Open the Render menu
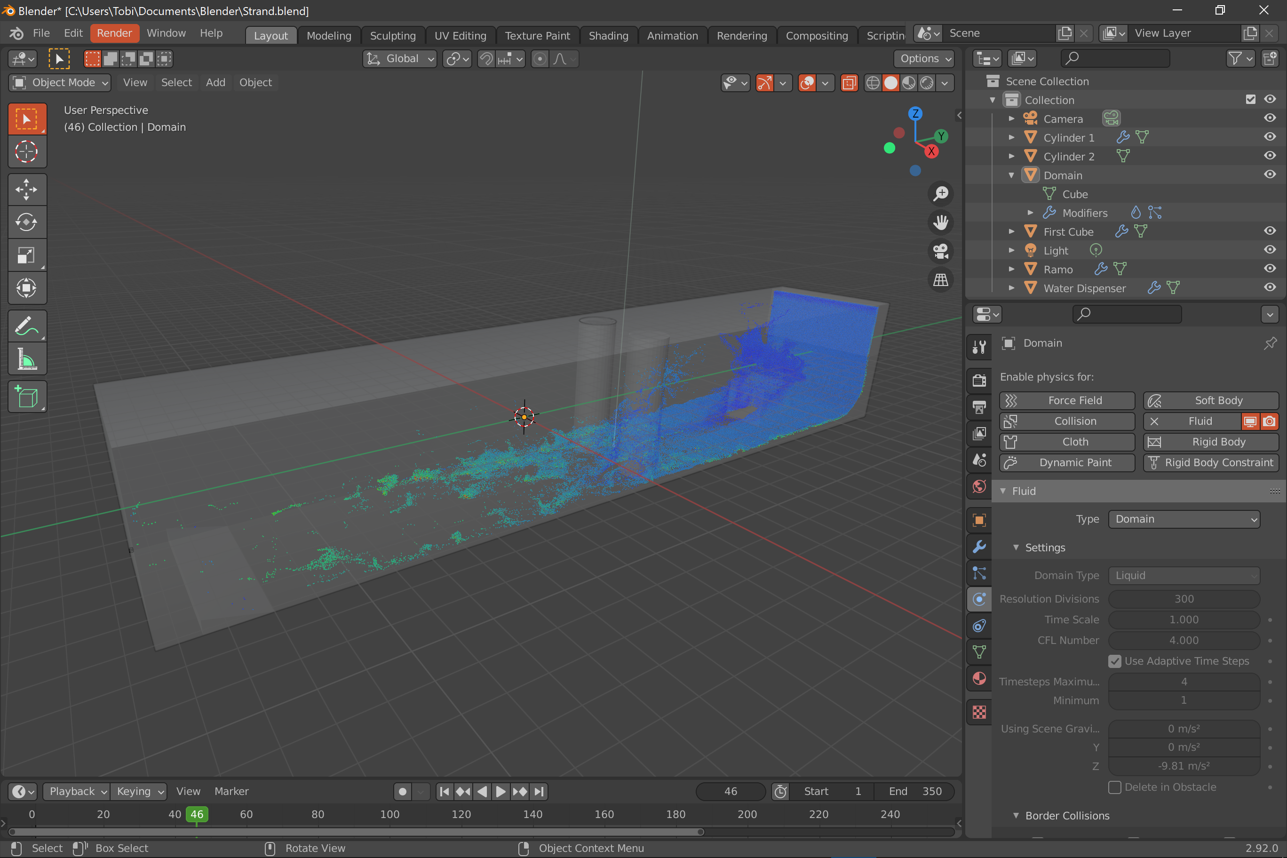 point(114,33)
